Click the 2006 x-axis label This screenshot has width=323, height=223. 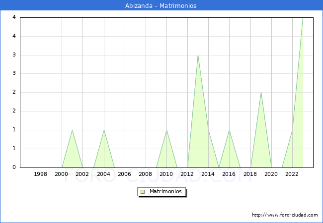click(125, 174)
